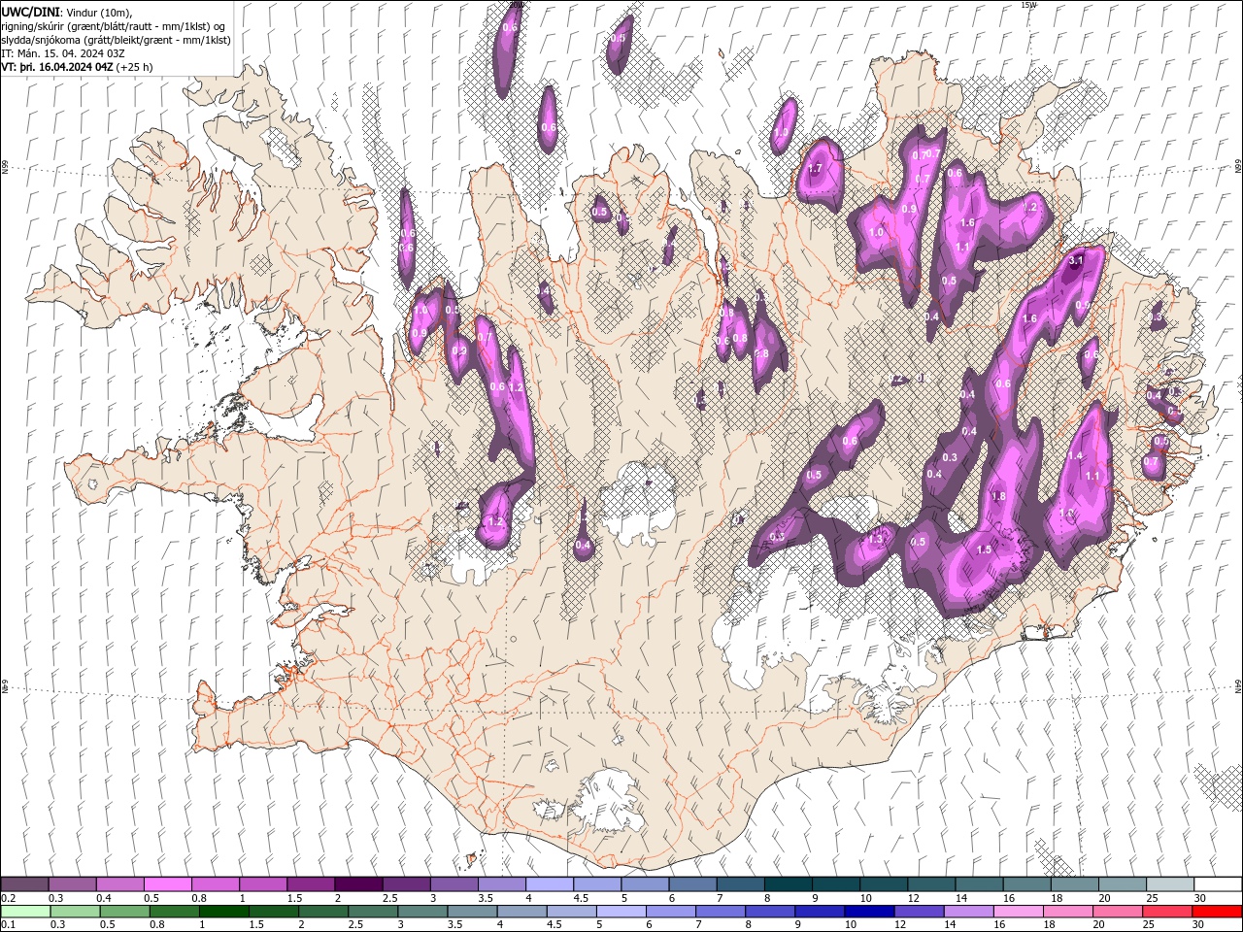The height and width of the screenshot is (932, 1243).
Task: Click the 'VT: þri. 16.04.2024 04Z' valid time
Action: pos(57,67)
